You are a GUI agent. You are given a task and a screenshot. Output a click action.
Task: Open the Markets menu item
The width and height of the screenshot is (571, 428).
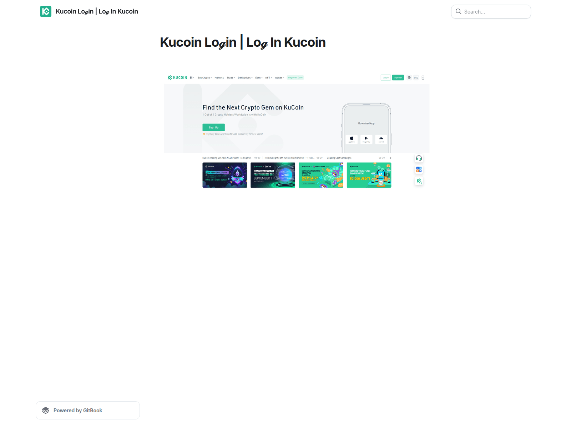pos(219,77)
